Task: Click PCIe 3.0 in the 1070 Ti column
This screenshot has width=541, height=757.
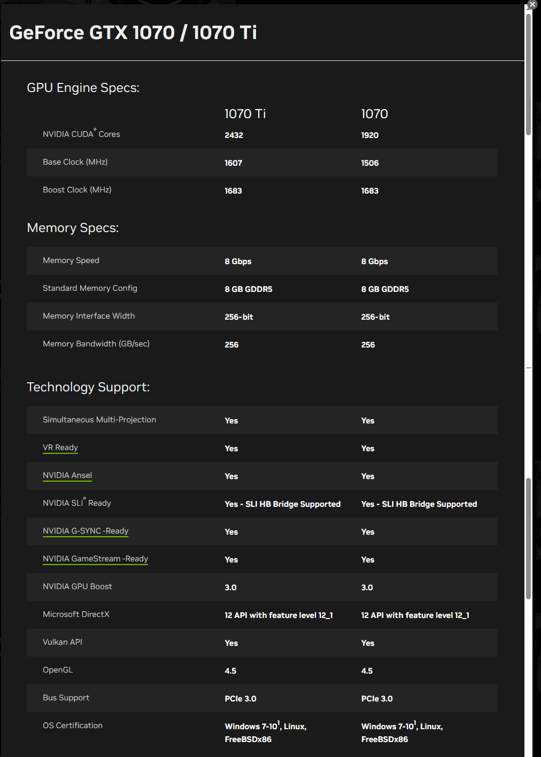Action: click(241, 699)
